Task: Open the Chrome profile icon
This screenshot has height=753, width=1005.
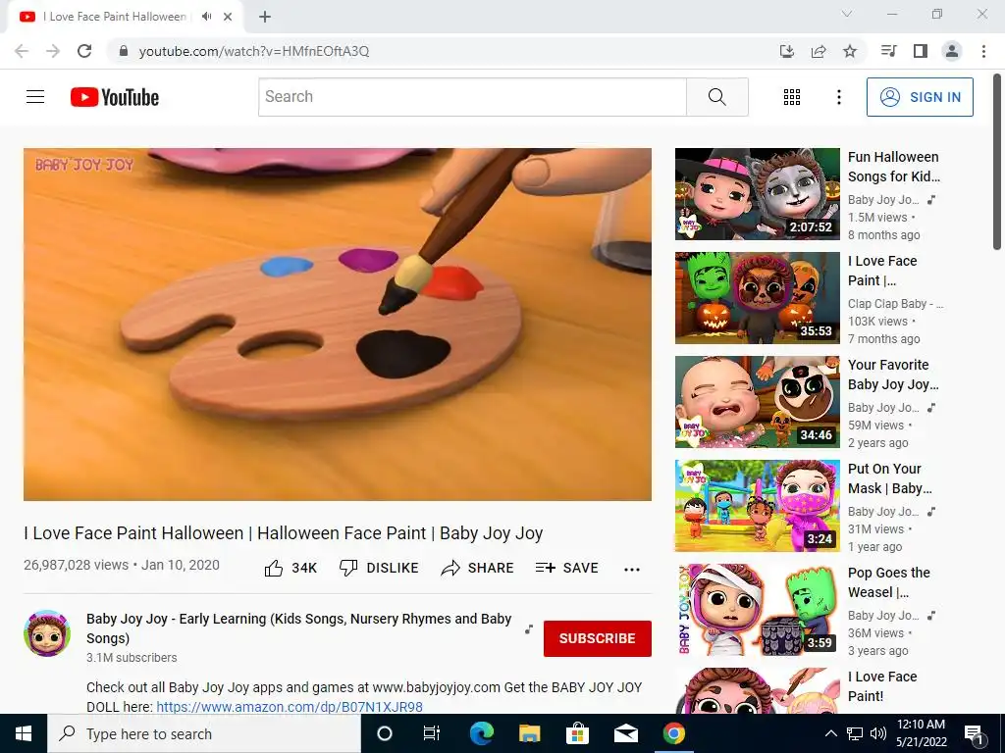Action: pos(952,51)
